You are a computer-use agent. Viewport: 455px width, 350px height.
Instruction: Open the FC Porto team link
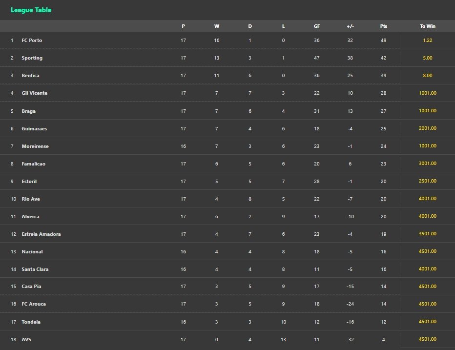pos(32,41)
